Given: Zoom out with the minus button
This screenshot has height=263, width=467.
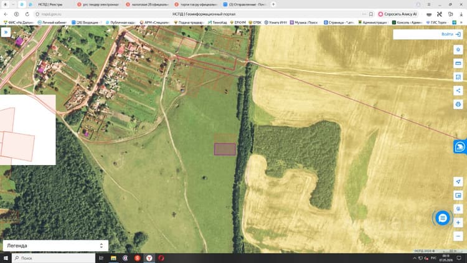Looking at the screenshot, I should tap(458, 236).
